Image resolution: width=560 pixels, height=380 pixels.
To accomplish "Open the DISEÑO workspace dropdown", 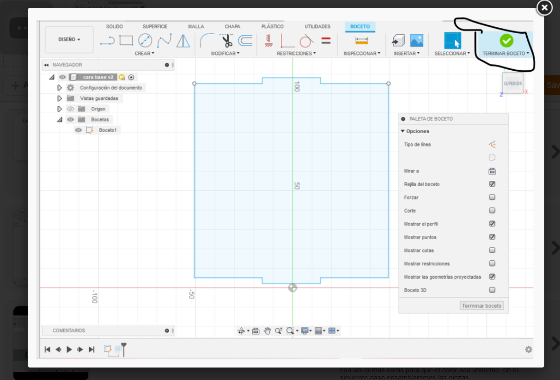I will 69,40.
